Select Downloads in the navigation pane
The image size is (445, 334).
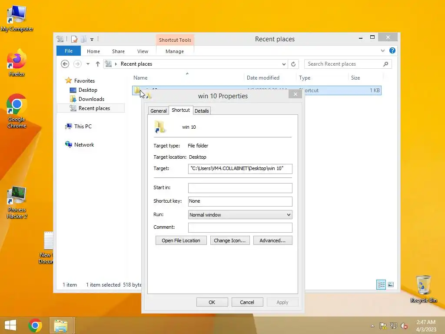click(91, 99)
